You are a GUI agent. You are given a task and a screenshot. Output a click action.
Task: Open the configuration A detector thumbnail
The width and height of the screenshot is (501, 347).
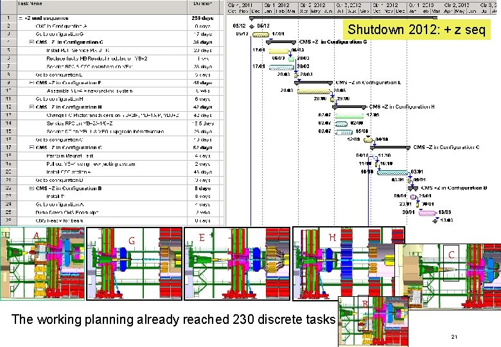[x=42, y=263]
